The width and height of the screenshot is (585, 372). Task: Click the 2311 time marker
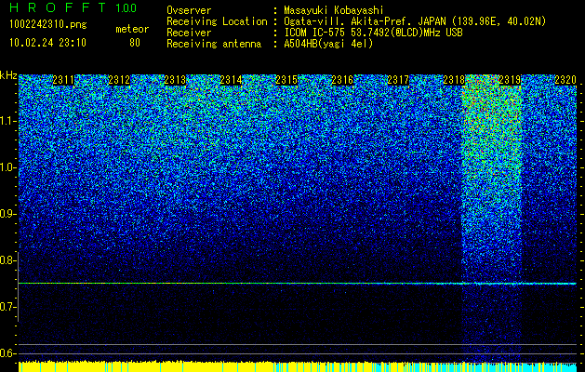coord(63,80)
